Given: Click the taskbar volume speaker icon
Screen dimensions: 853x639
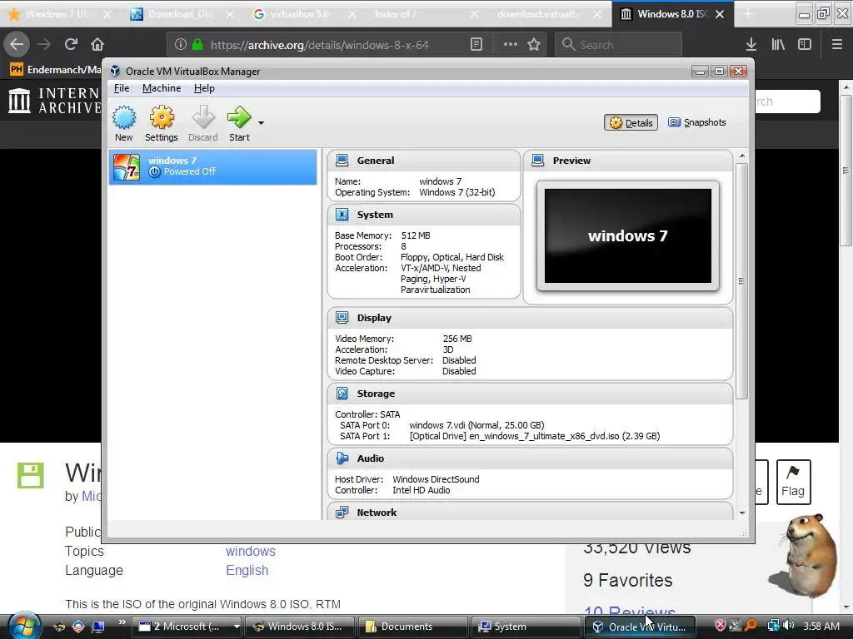Looking at the screenshot, I should coord(788,626).
